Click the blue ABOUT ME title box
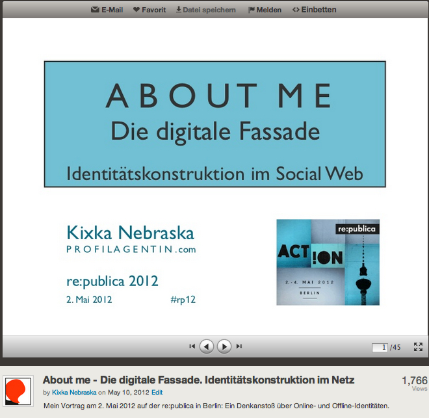This screenshot has width=429, height=418. tap(214, 124)
